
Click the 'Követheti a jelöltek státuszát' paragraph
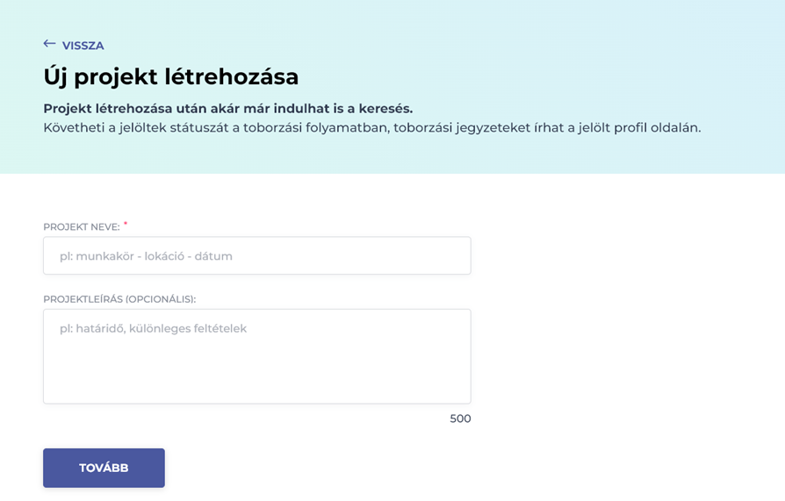pos(371,128)
